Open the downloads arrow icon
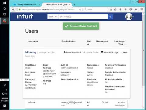The height and width of the screenshot is (110, 146). [120, 9]
